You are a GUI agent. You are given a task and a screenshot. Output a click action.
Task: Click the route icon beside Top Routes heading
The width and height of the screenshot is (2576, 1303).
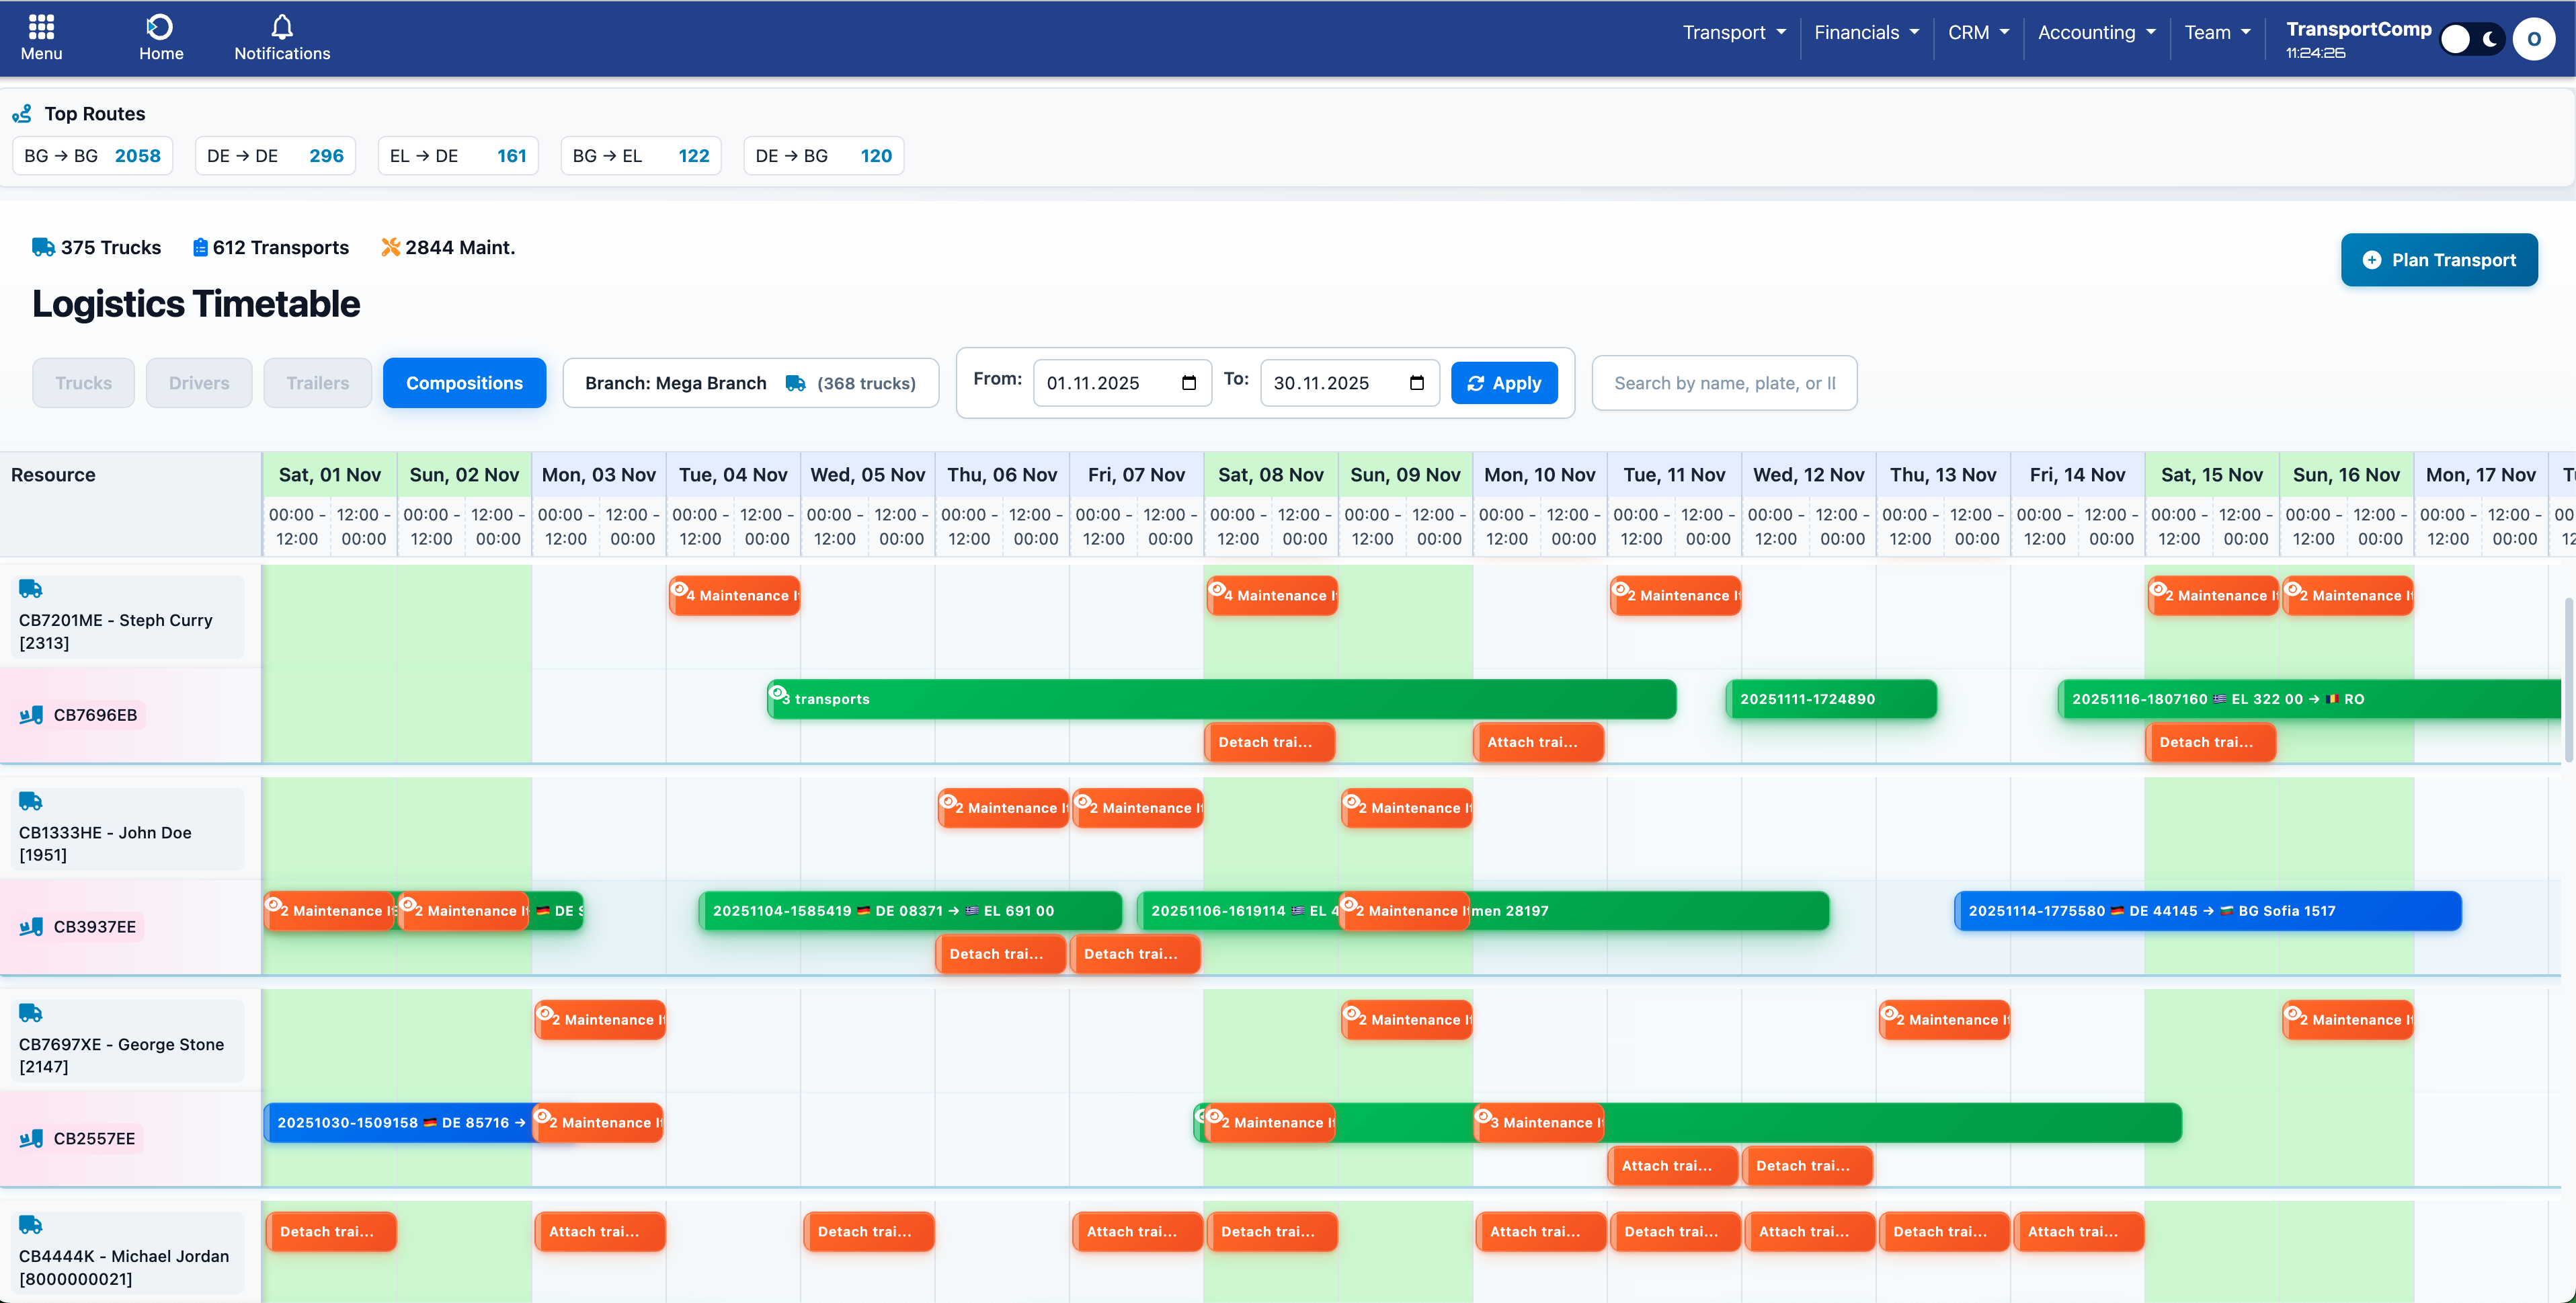21,113
